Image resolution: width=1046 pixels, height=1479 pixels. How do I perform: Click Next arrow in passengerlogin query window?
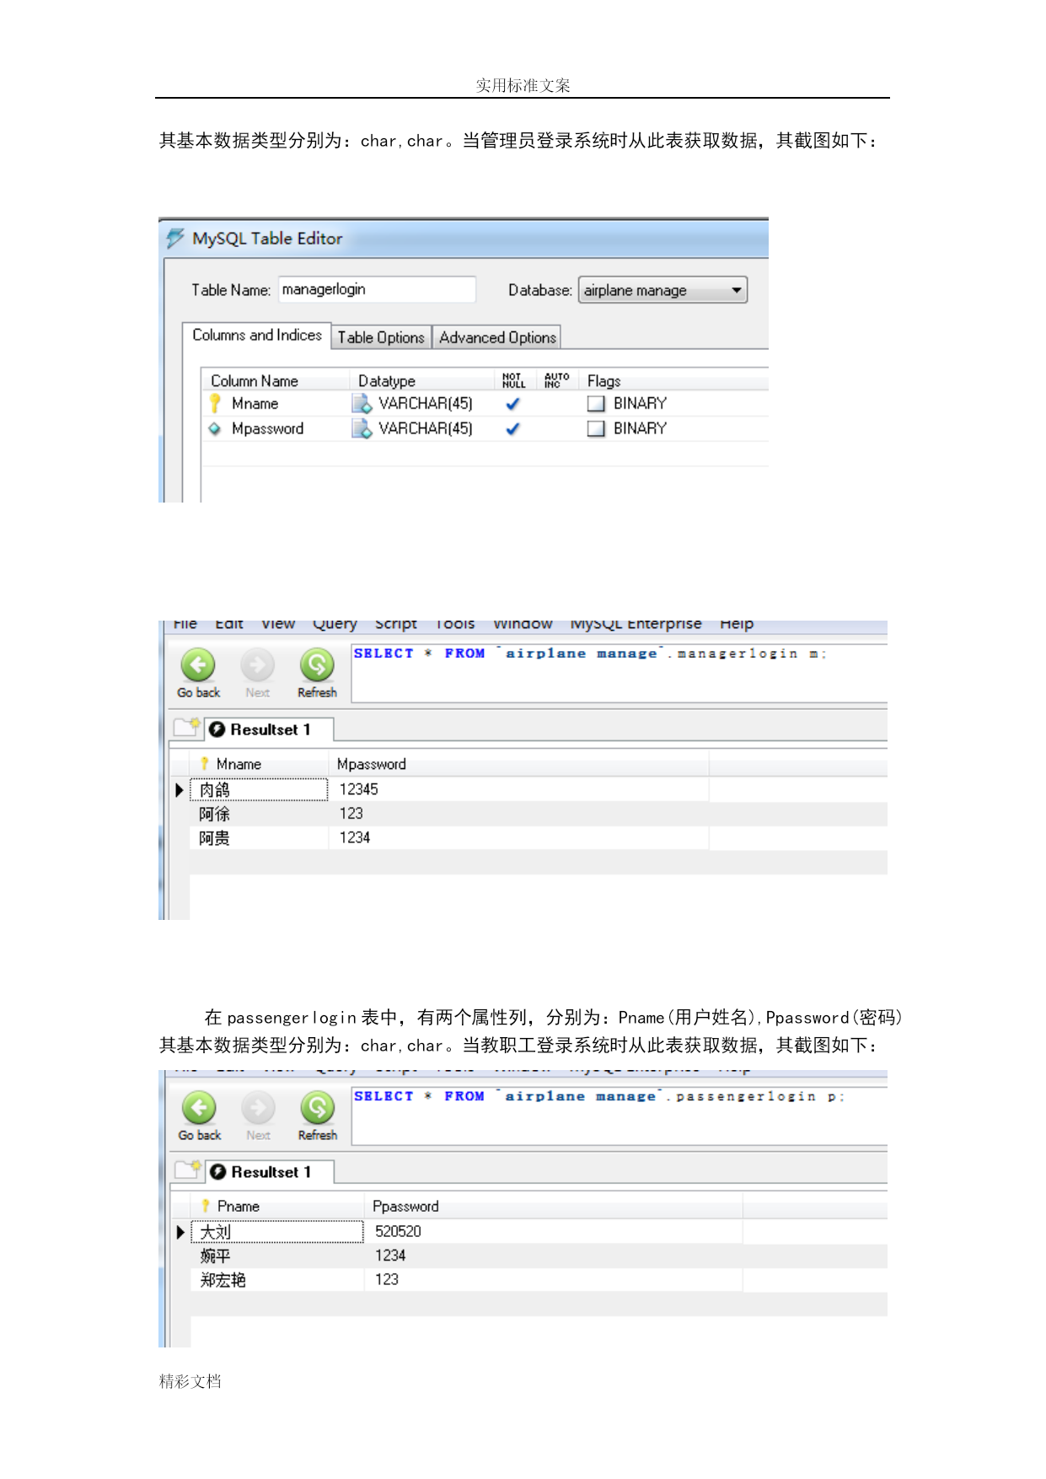point(259,1116)
